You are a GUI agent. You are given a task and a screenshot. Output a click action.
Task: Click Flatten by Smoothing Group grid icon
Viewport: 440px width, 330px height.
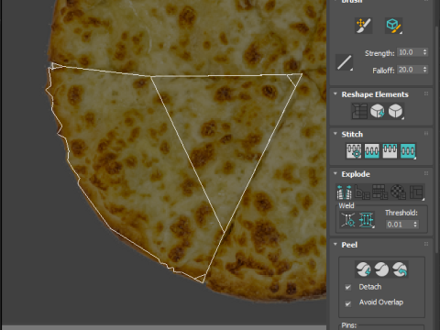click(379, 192)
